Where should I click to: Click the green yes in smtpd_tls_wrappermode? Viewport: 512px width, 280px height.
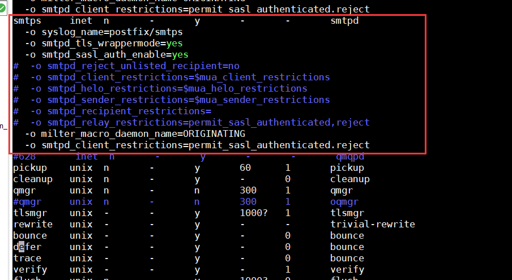(x=174, y=44)
